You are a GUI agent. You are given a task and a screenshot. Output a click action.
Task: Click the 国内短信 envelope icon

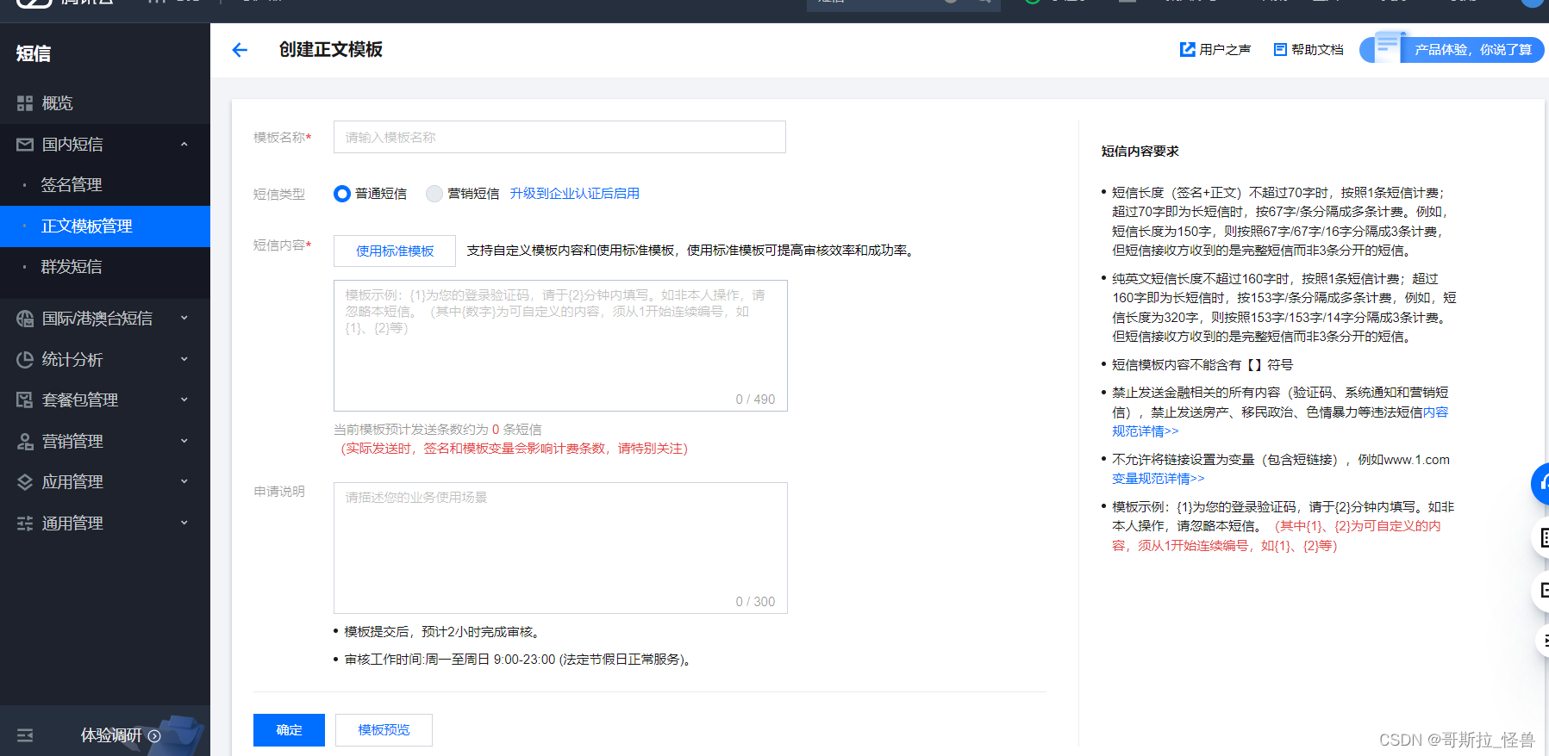(x=25, y=145)
